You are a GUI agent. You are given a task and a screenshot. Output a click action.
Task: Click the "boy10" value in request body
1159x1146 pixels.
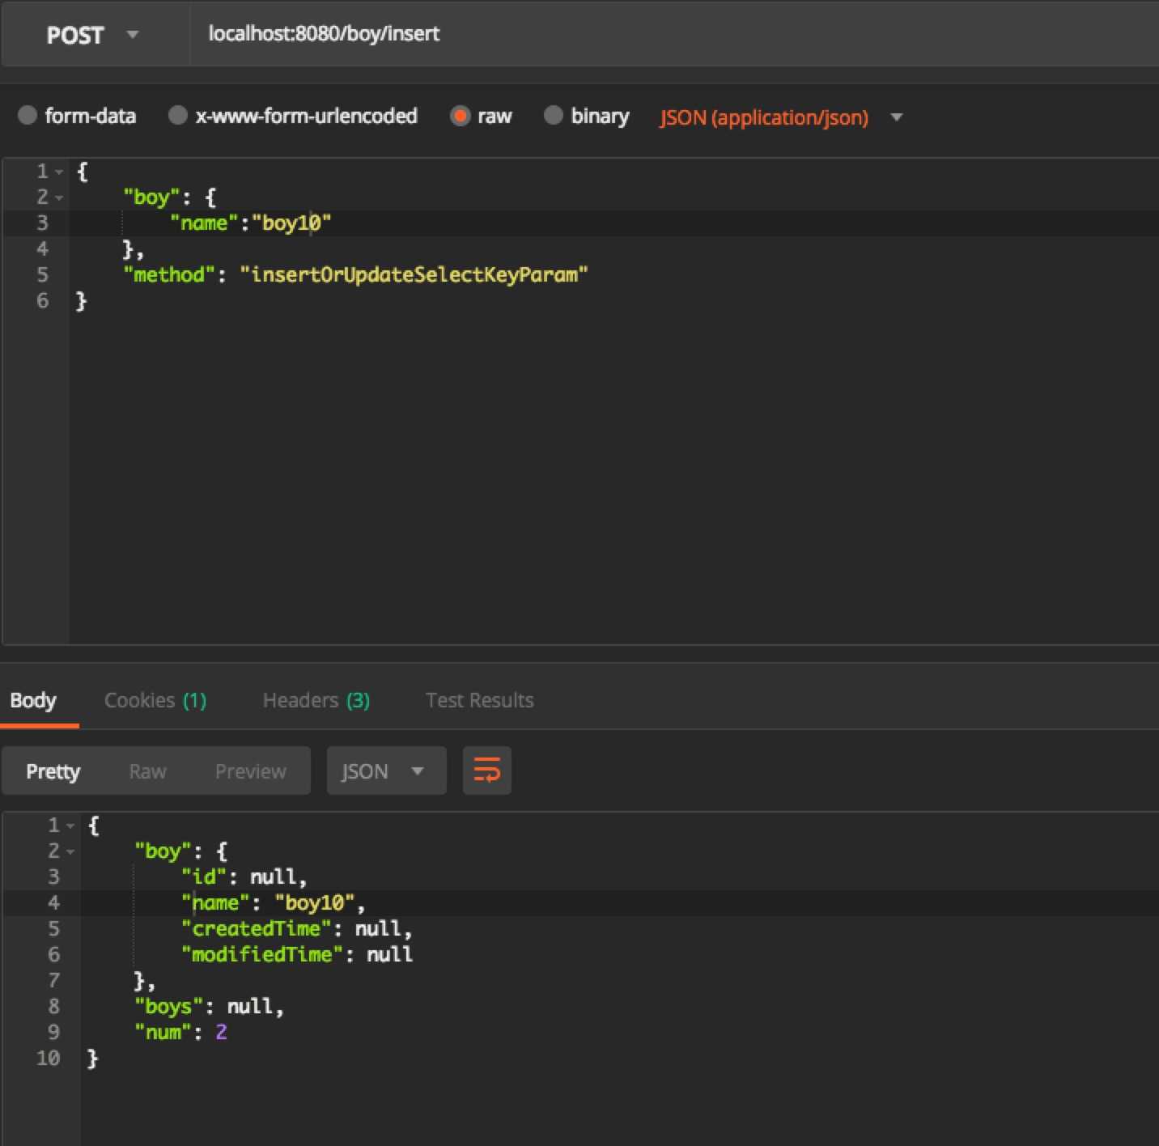pyautogui.click(x=291, y=223)
